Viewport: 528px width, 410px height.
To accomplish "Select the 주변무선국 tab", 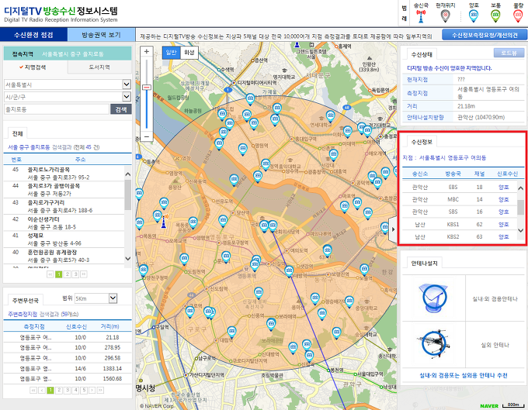I will coord(26,300).
